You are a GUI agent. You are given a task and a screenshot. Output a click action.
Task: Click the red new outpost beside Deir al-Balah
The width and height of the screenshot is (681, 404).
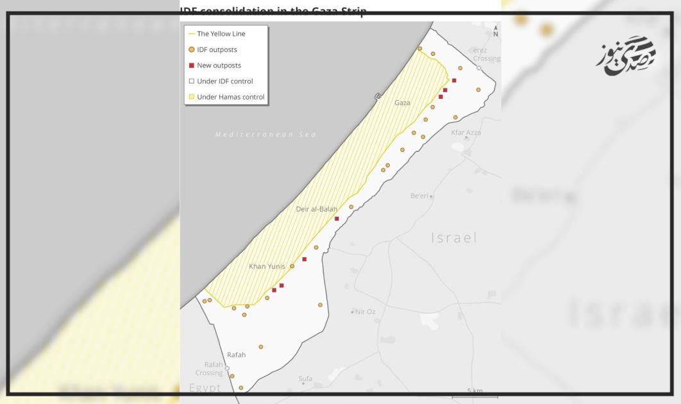(x=337, y=219)
